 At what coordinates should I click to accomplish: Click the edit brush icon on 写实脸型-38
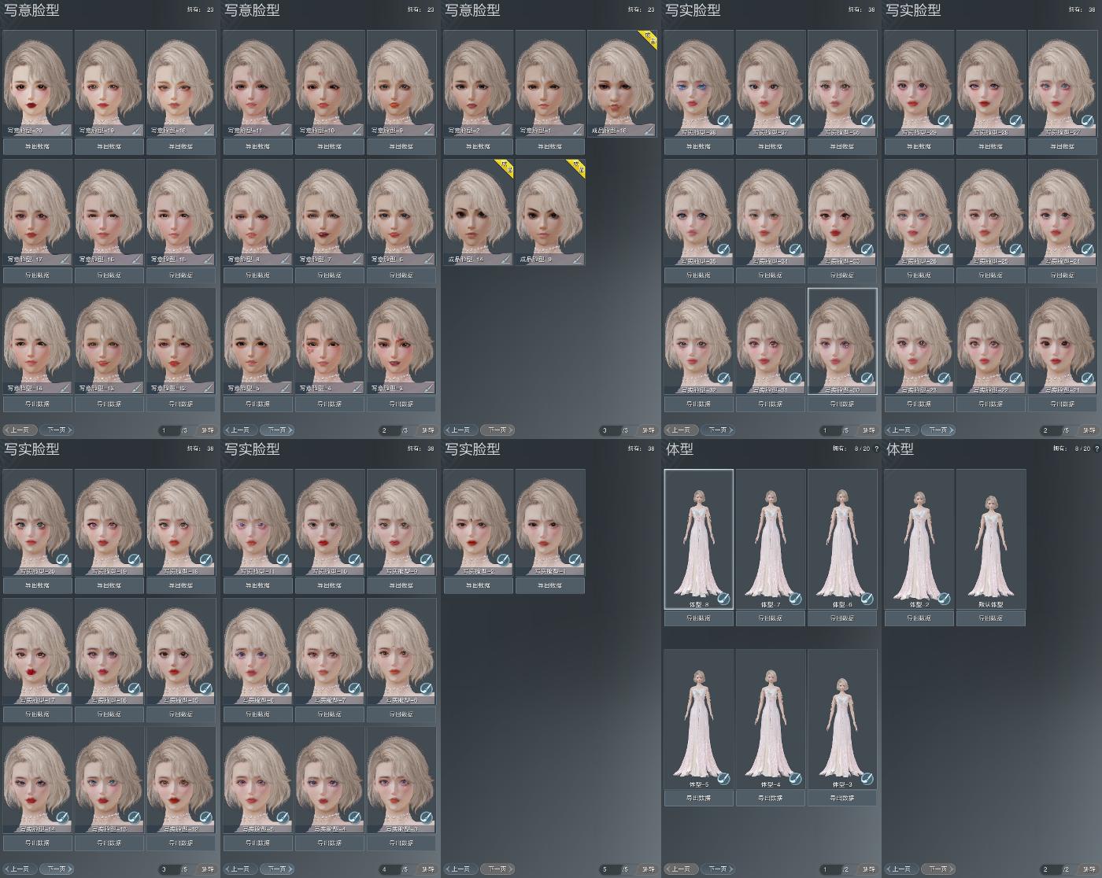pyautogui.click(x=723, y=121)
